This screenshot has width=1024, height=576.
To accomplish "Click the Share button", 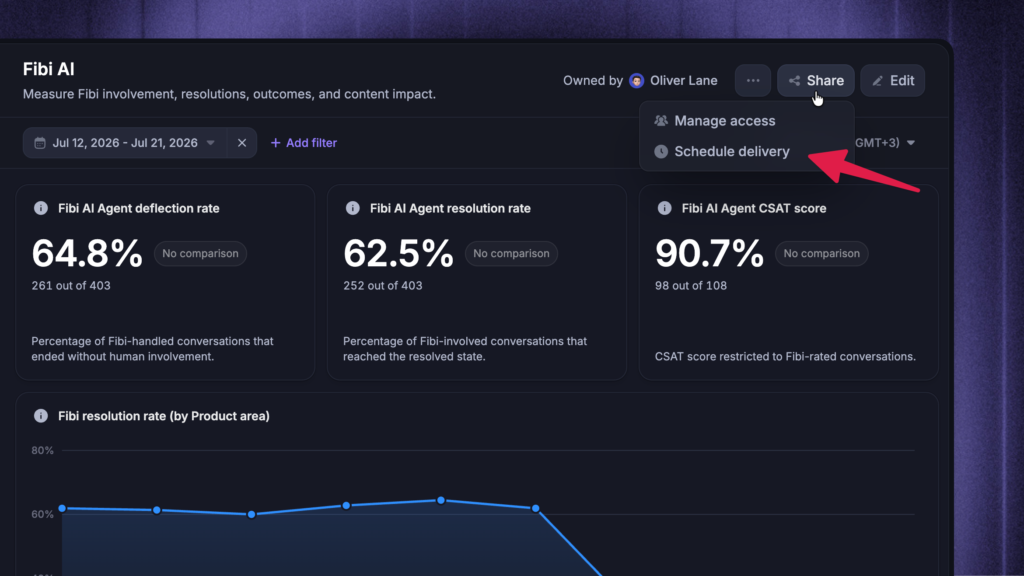I will pos(816,80).
